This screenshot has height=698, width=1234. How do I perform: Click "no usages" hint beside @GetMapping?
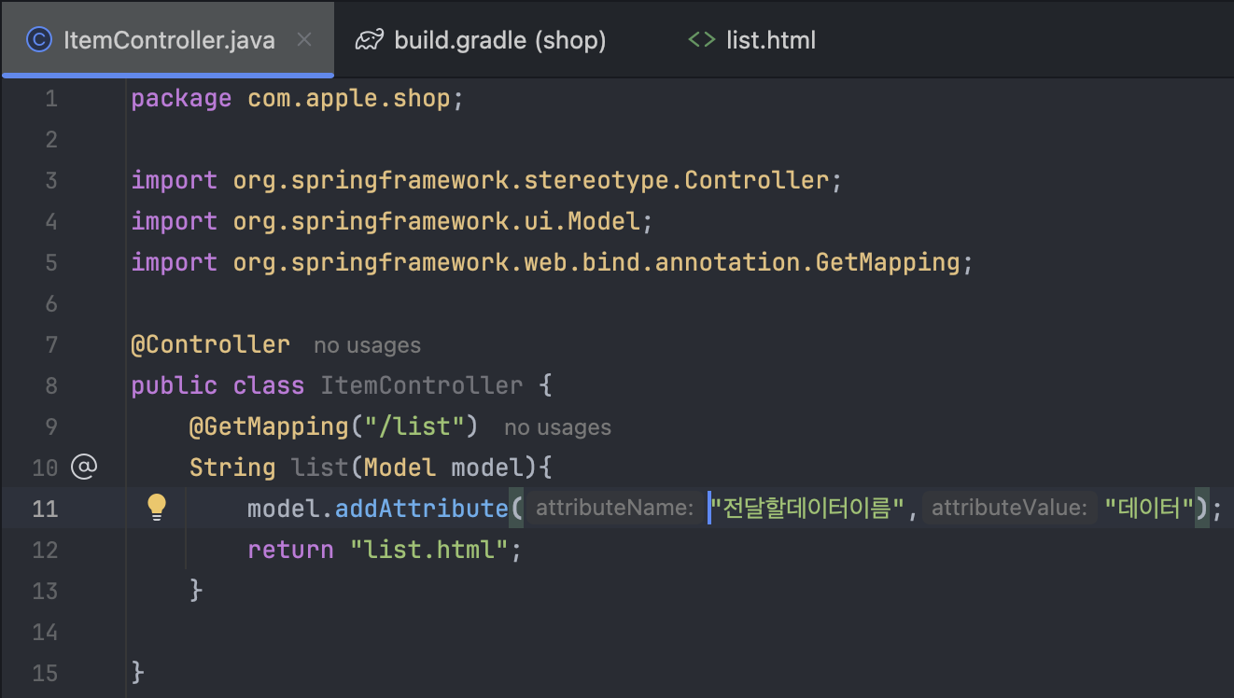tap(557, 427)
